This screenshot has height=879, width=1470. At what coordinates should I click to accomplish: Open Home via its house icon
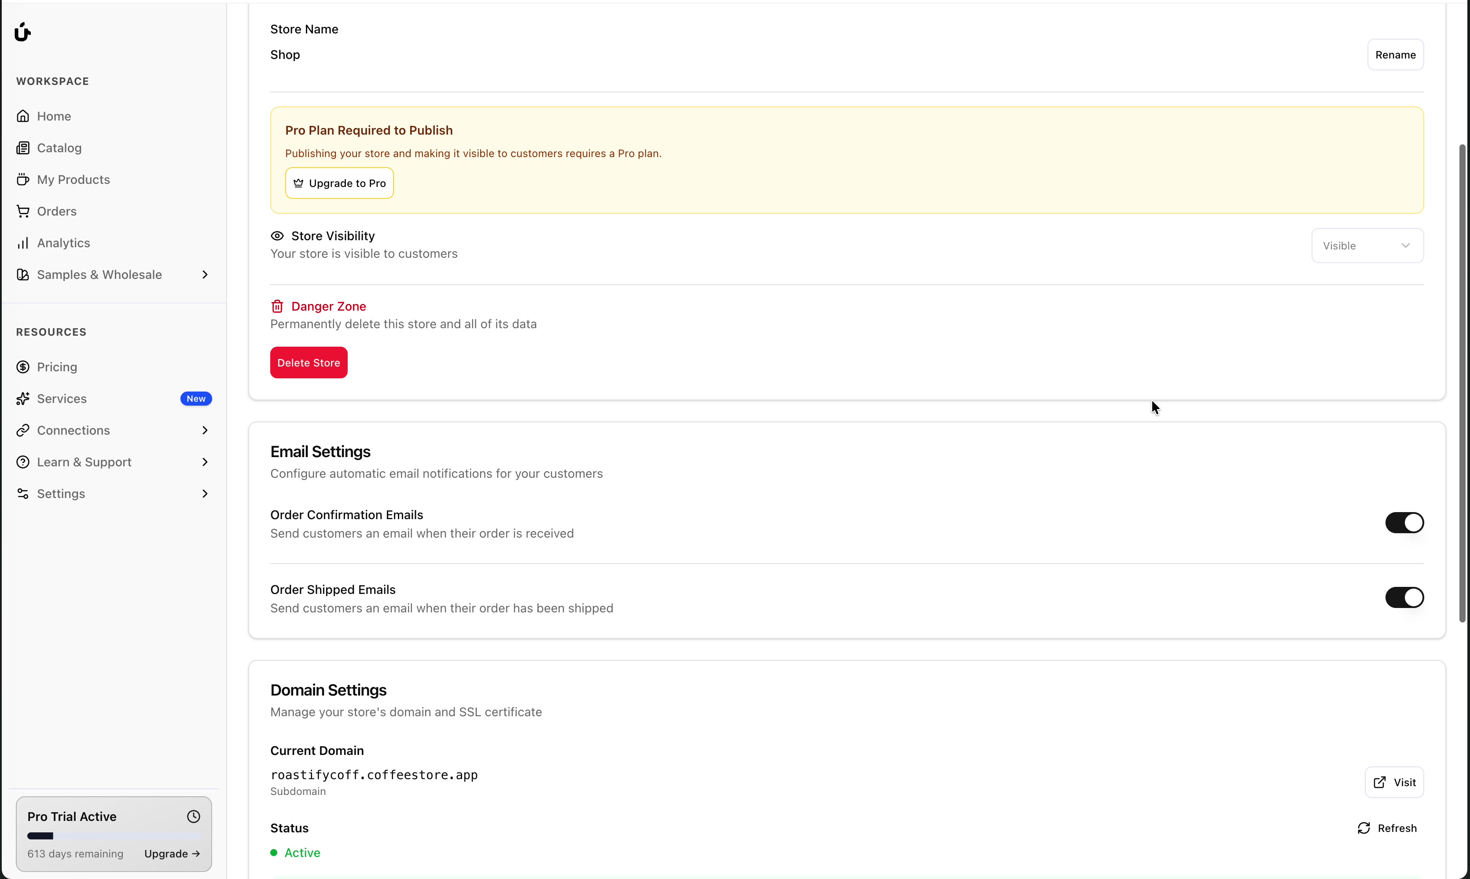click(x=23, y=116)
